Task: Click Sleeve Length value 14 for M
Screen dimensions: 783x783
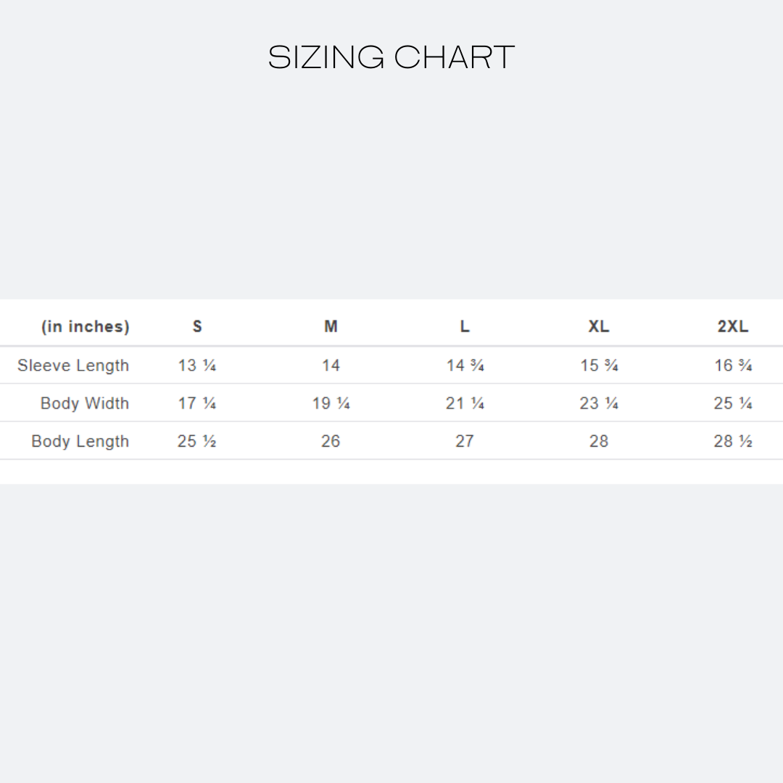Action: tap(331, 365)
